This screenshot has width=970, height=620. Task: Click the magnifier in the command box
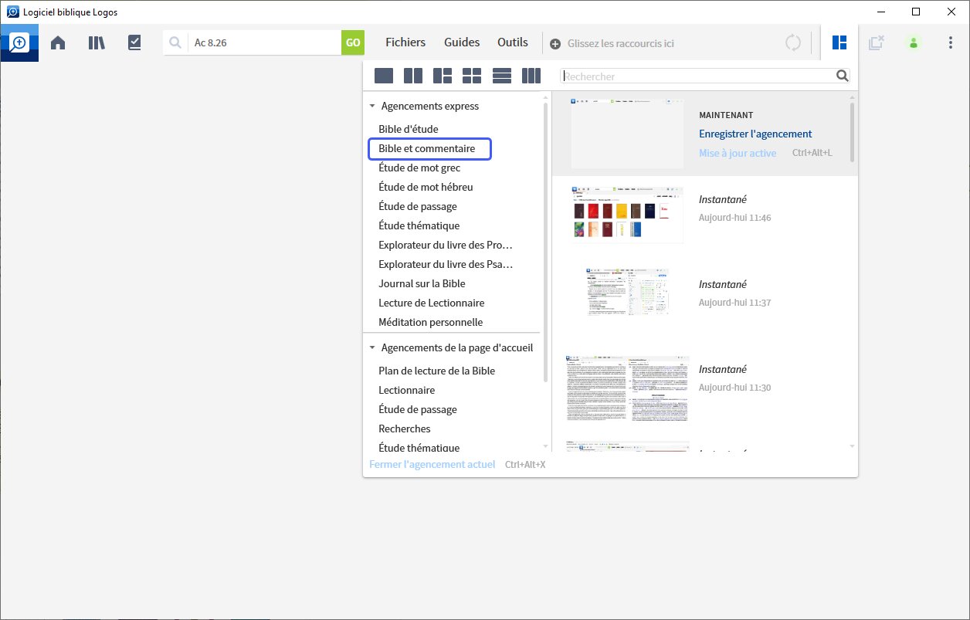point(175,43)
